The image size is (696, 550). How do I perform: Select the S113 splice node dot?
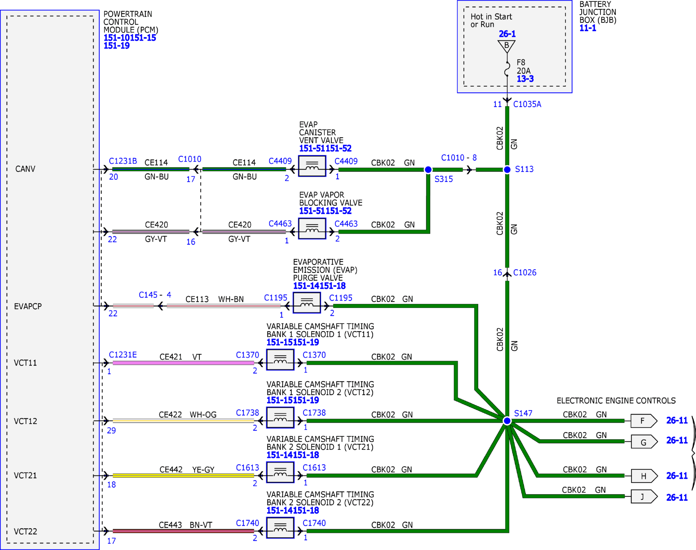point(507,169)
